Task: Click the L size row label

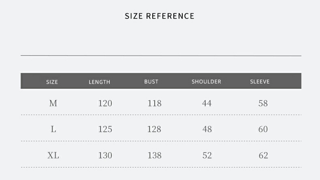Action: coord(53,129)
